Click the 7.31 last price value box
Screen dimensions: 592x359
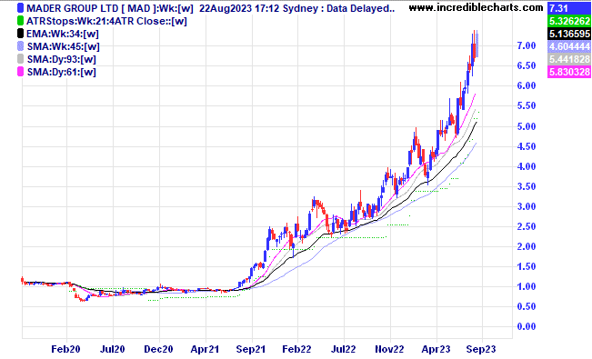pos(569,8)
